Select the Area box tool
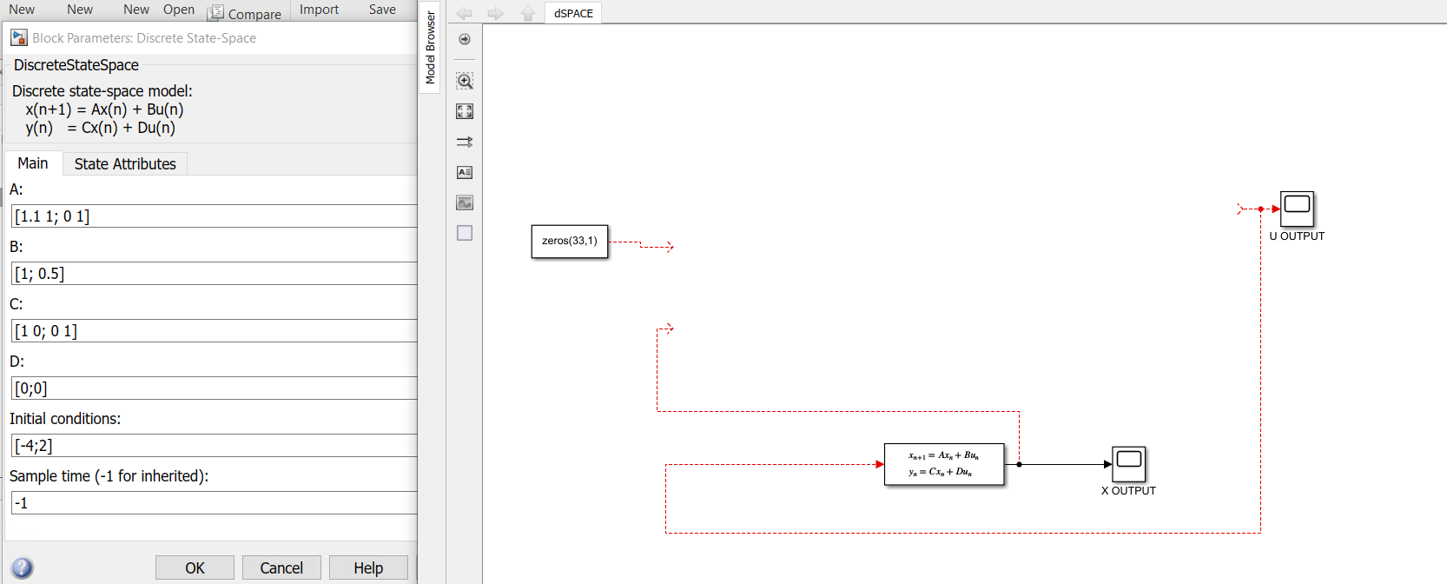 tap(465, 233)
